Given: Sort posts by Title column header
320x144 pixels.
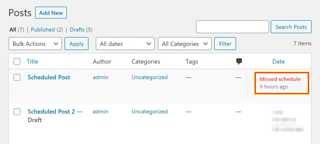Looking at the screenshot, I should click(x=32, y=62).
